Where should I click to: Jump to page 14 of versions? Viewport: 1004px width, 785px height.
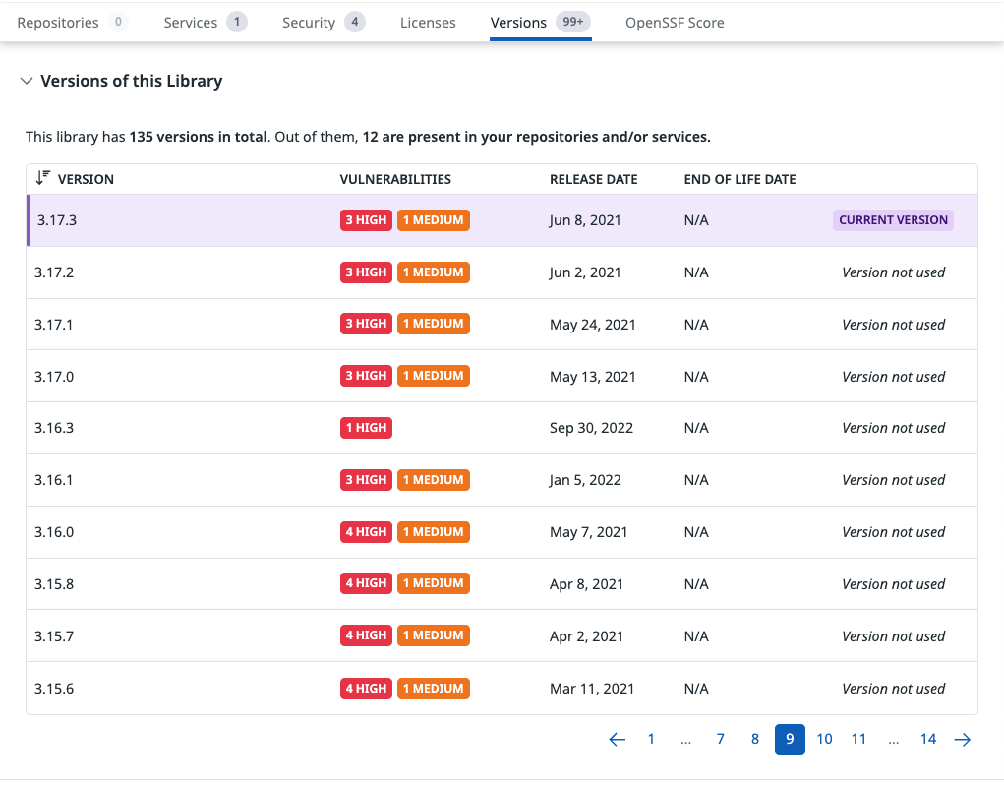927,739
